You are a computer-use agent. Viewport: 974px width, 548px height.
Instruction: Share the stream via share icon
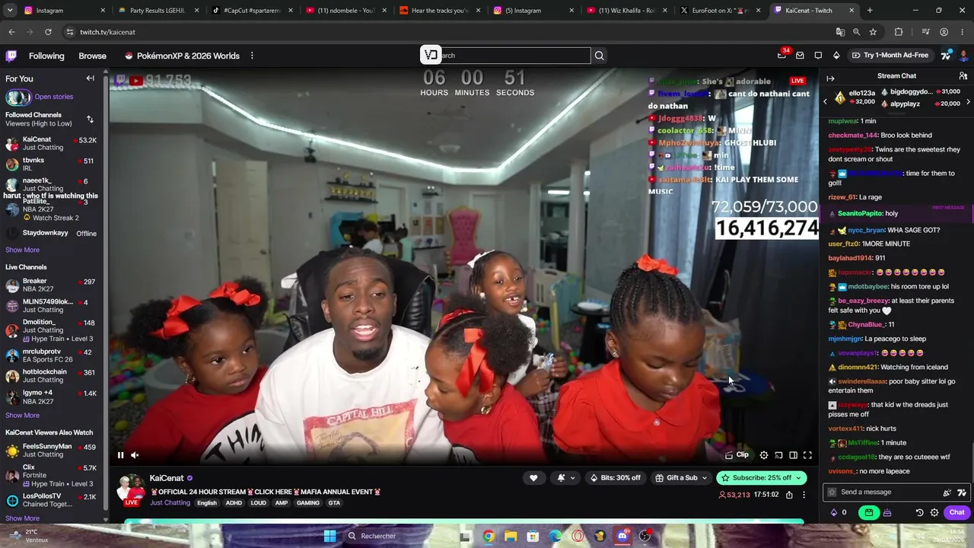(x=789, y=495)
